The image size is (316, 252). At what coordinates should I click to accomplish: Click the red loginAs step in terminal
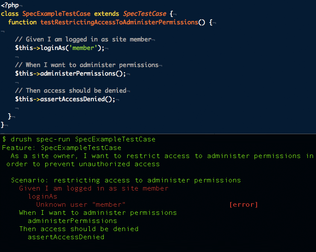42,196
